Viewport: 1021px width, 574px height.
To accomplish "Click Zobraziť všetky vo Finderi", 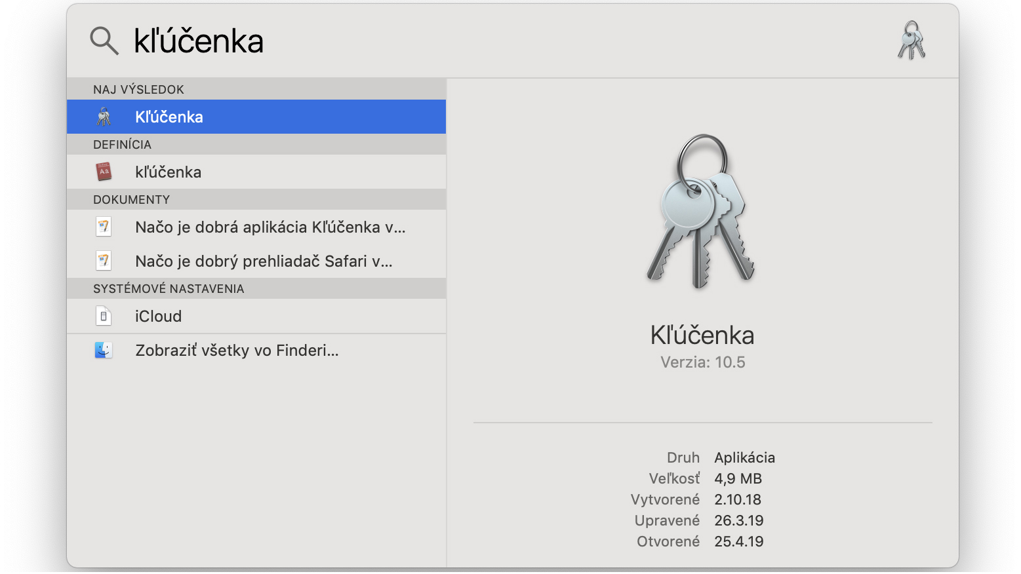I will coord(256,350).
